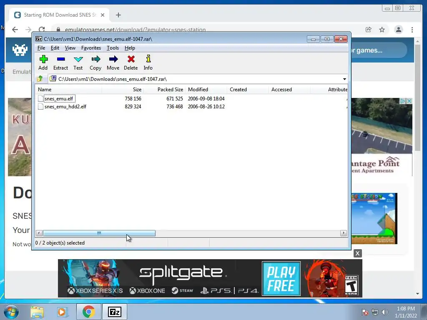Click the 736 468 packed size value
427x320 pixels.
pos(175,106)
